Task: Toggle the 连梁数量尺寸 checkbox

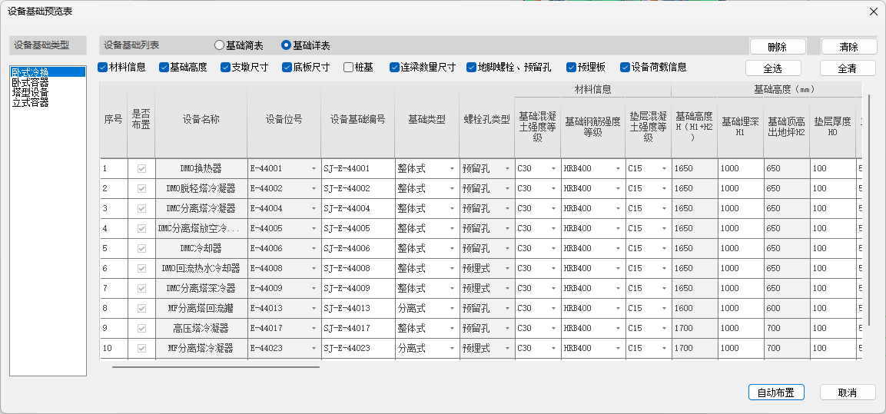Action: (x=395, y=68)
